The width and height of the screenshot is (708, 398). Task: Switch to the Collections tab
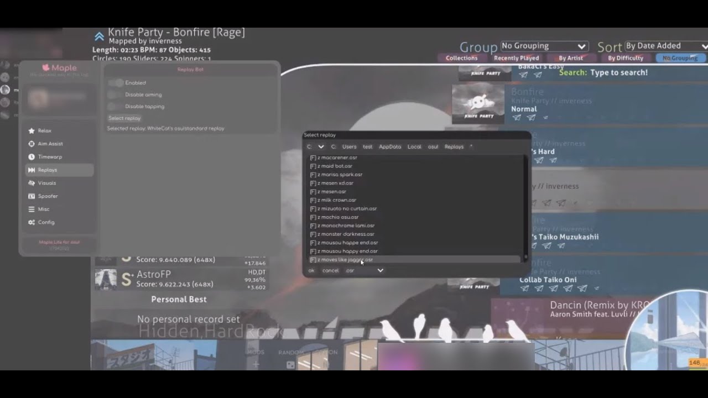(461, 58)
